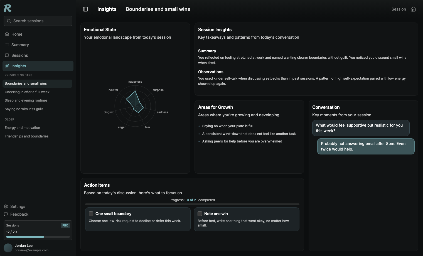Screen dimensions: 423x256
Task: Open 'Checking in after a full week' session
Action: (x=27, y=92)
